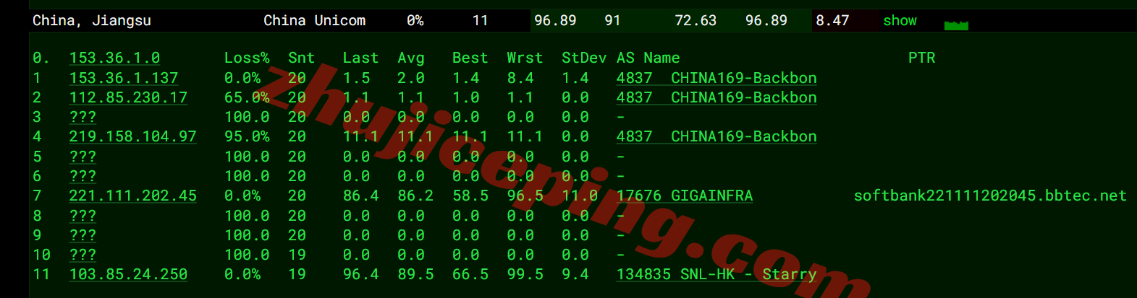Select 86.4 last latency of hop 7
Screen dimensions: 1137x298
tap(360, 196)
